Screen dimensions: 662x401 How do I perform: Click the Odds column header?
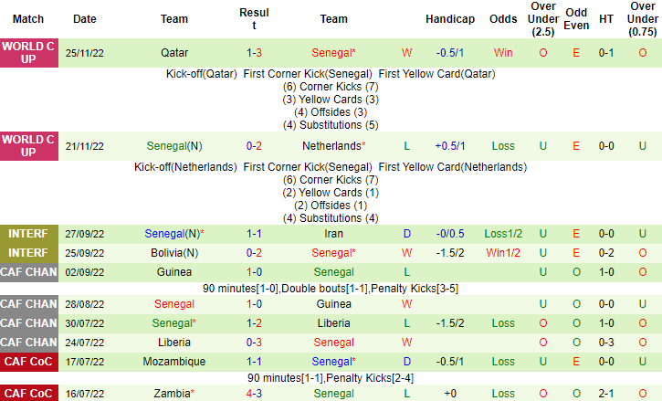(503, 18)
